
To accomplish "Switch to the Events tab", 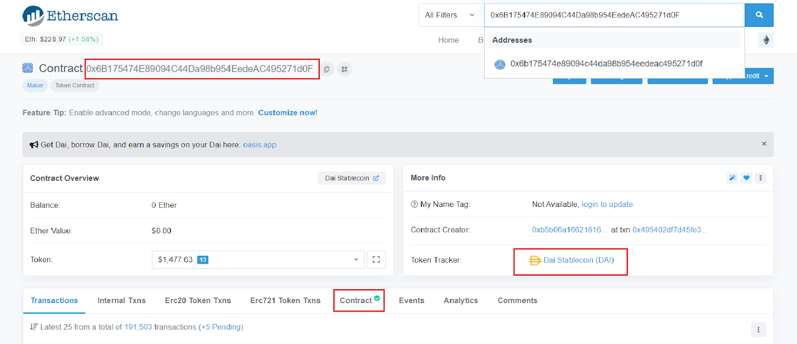I will point(411,301).
